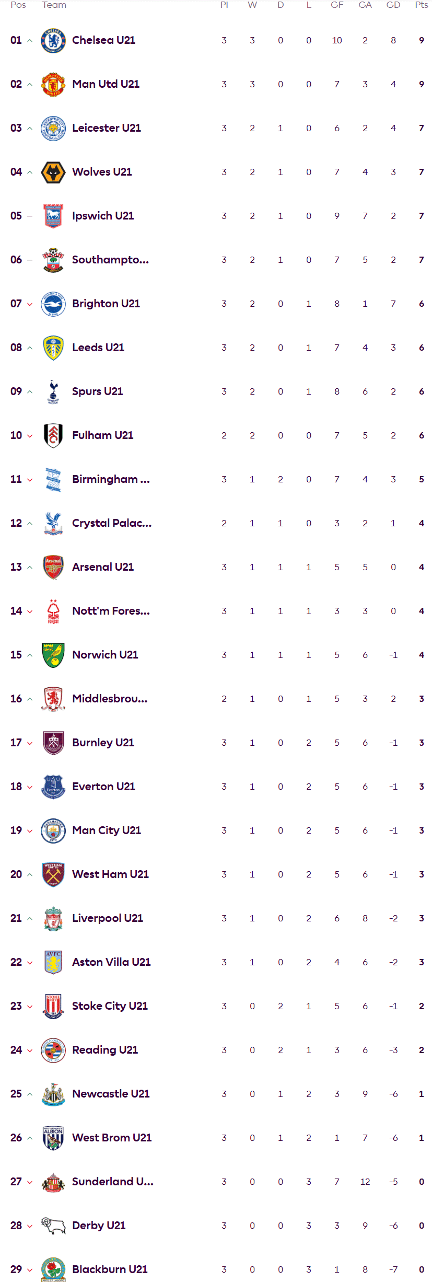The width and height of the screenshot is (432, 1282).
Task: Click the Everton U21 crest
Action: (x=53, y=787)
